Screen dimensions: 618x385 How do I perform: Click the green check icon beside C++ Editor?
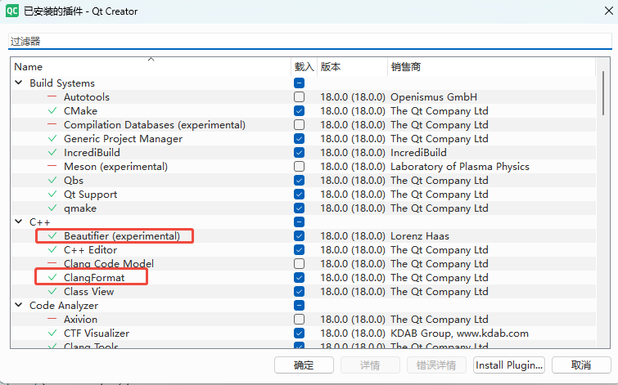[52, 249]
